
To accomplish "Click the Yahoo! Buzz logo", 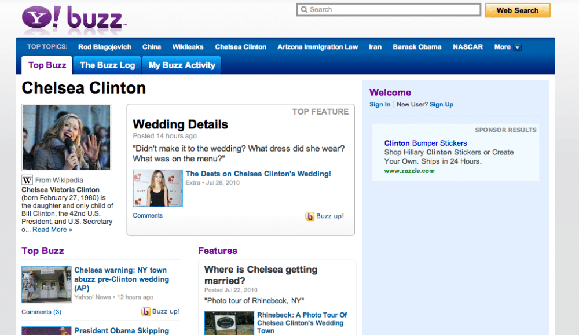I will (x=74, y=18).
